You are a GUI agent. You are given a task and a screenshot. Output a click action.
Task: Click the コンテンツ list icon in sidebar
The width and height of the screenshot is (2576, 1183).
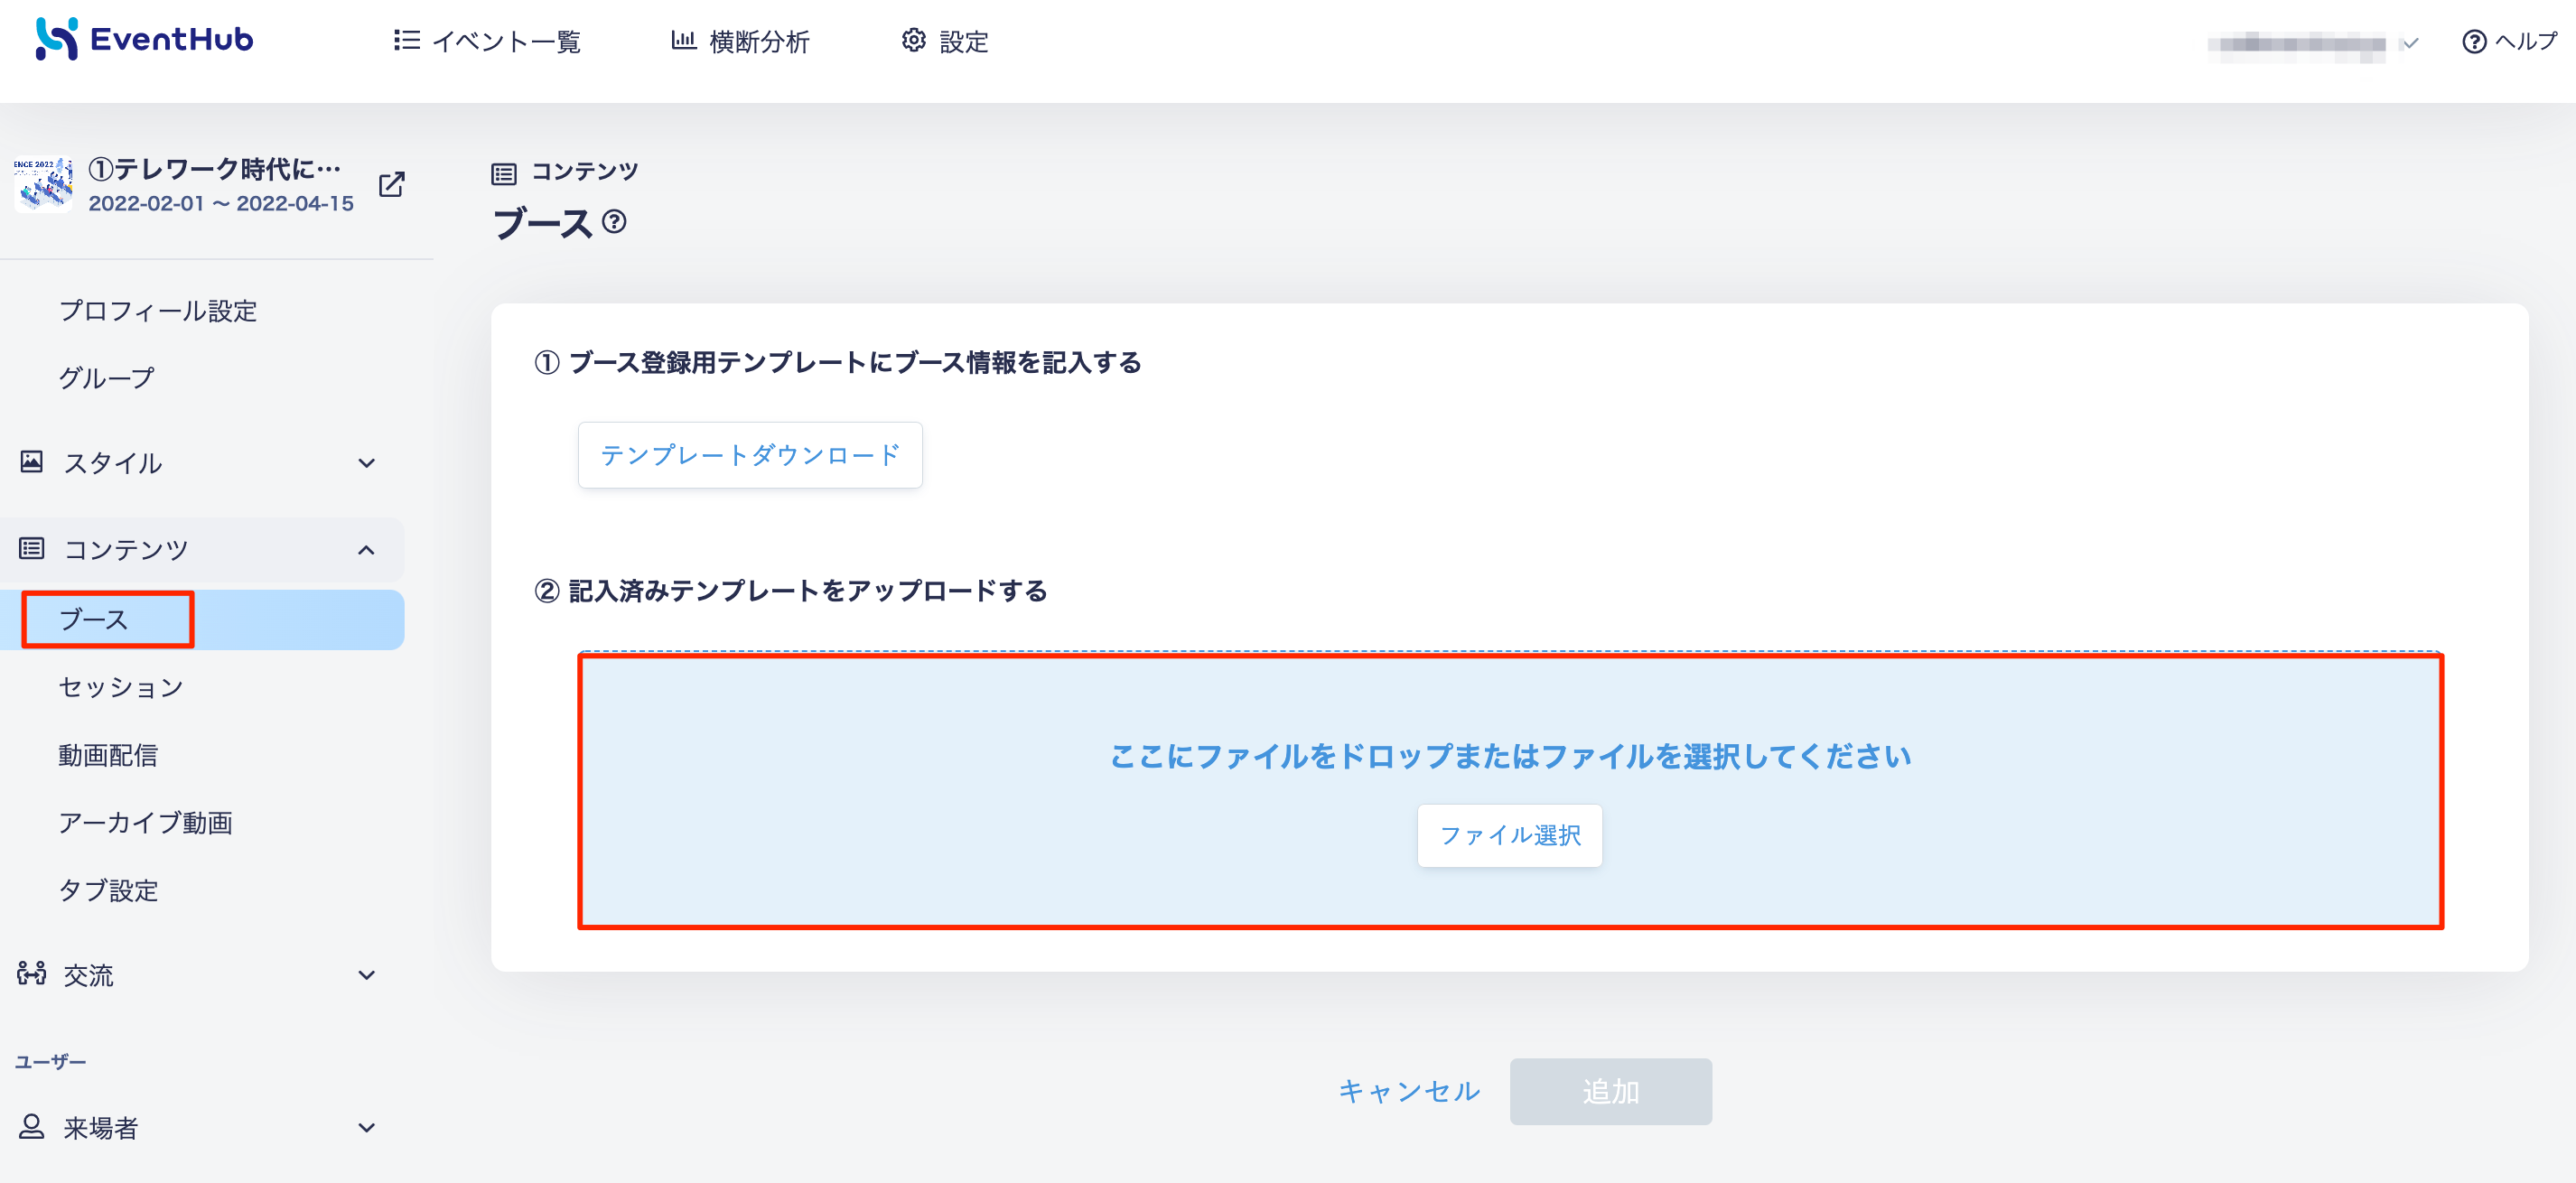32,548
